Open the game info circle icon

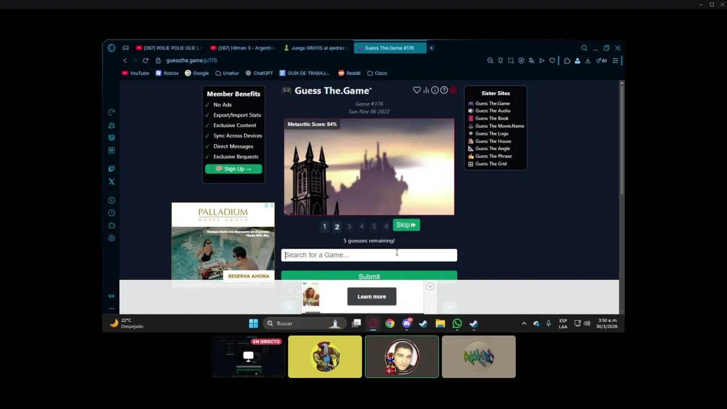pyautogui.click(x=435, y=90)
